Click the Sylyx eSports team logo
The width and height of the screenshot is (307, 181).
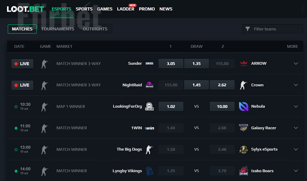[x=244, y=149]
